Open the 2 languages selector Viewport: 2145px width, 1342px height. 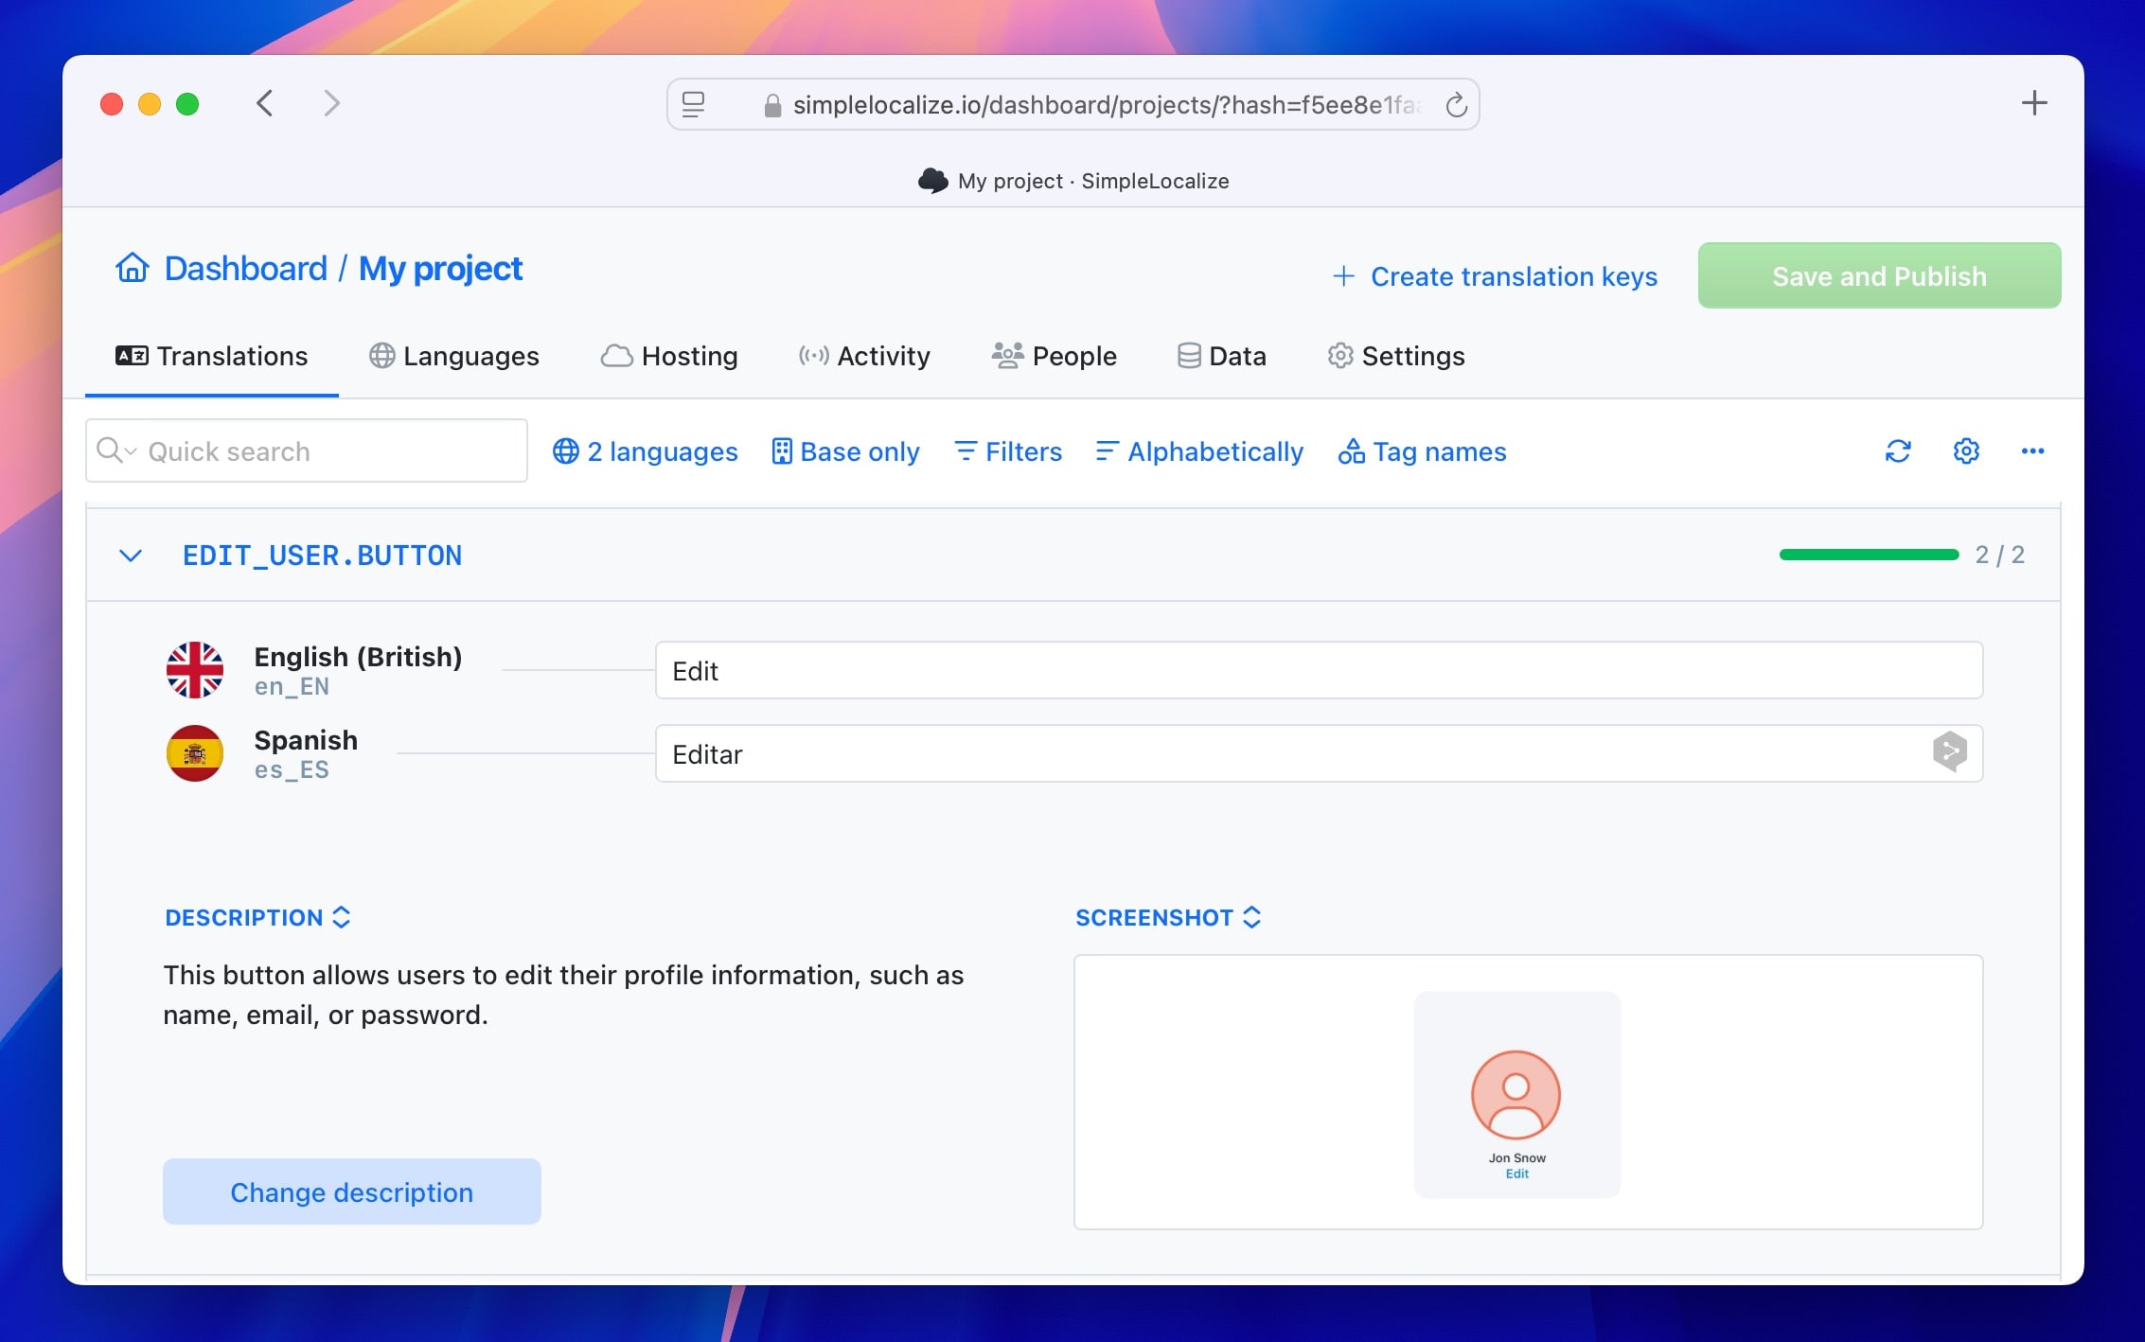[x=646, y=451]
